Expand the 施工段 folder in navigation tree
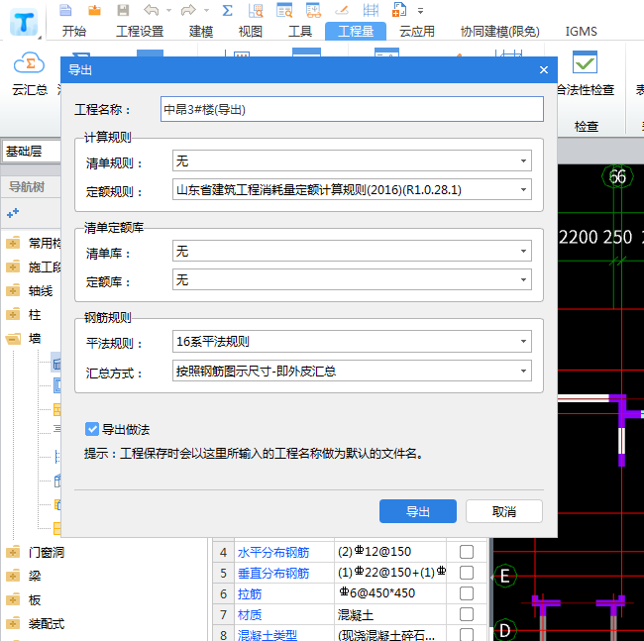Image resolution: width=644 pixels, height=641 pixels. pyautogui.click(x=13, y=267)
